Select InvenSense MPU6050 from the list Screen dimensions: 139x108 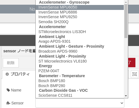tap(80, 7)
